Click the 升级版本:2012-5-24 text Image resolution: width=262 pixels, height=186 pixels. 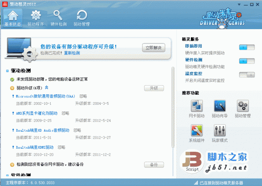pos(93,120)
